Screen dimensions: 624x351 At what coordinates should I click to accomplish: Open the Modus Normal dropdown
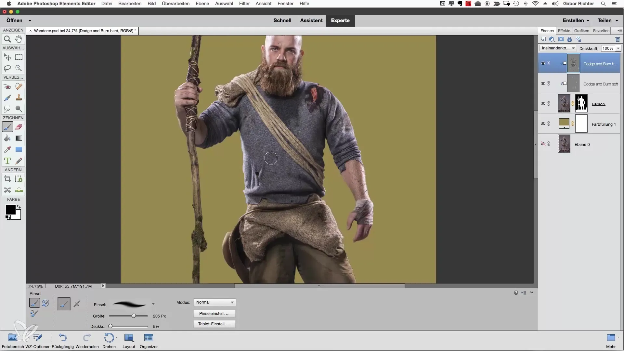point(214,302)
